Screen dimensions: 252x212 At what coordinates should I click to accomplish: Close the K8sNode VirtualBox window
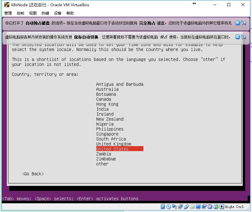click(x=243, y=5)
